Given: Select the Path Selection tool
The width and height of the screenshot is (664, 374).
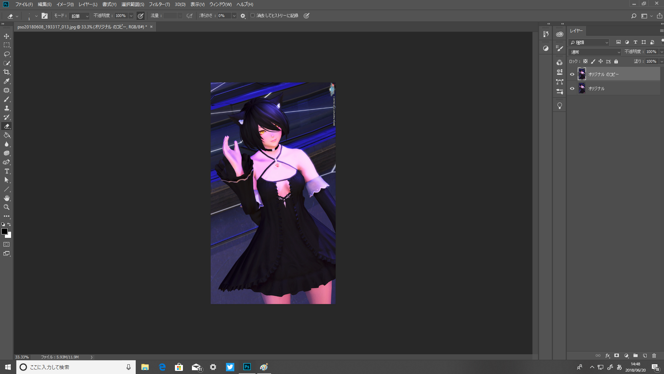Looking at the screenshot, I should coord(7,180).
